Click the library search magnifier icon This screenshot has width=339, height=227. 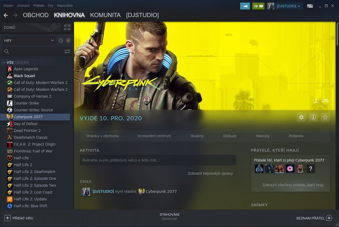click(7, 52)
